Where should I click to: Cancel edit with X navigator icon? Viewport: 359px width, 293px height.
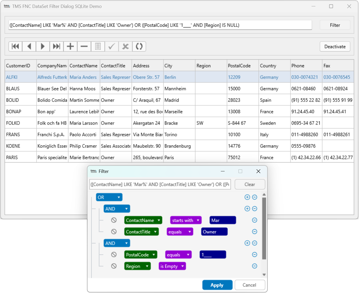click(x=125, y=46)
